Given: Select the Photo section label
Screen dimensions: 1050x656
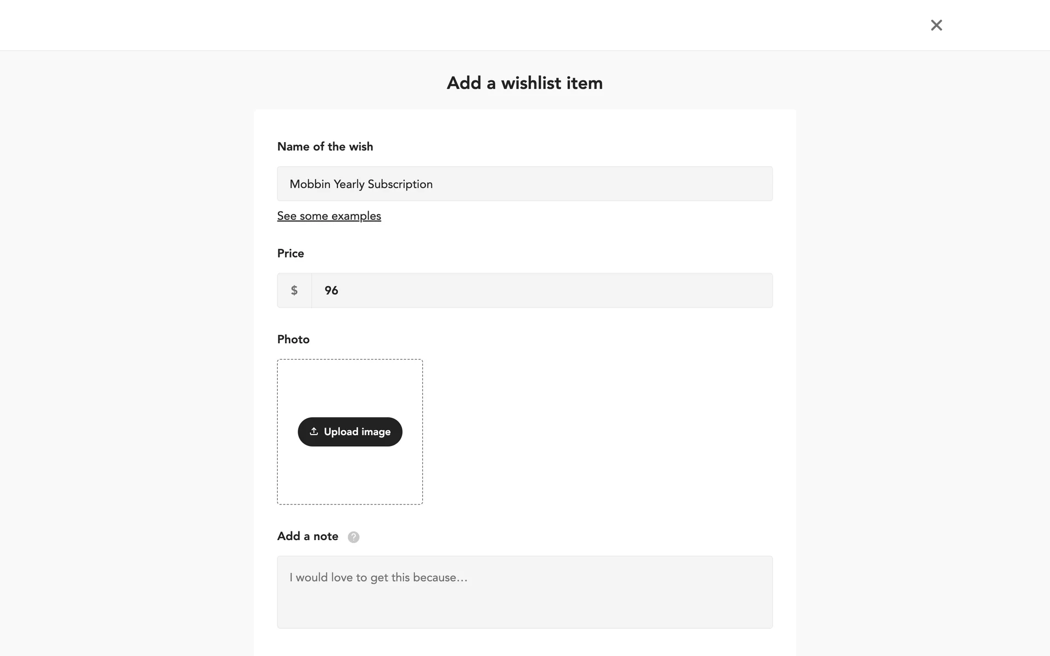Looking at the screenshot, I should [293, 339].
